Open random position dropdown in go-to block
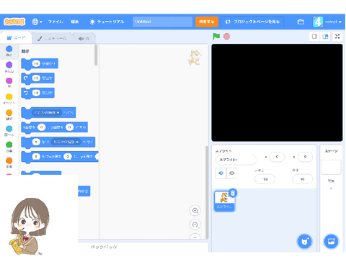Image resolution: width=346 pixels, height=259 pixels. [x=47, y=113]
